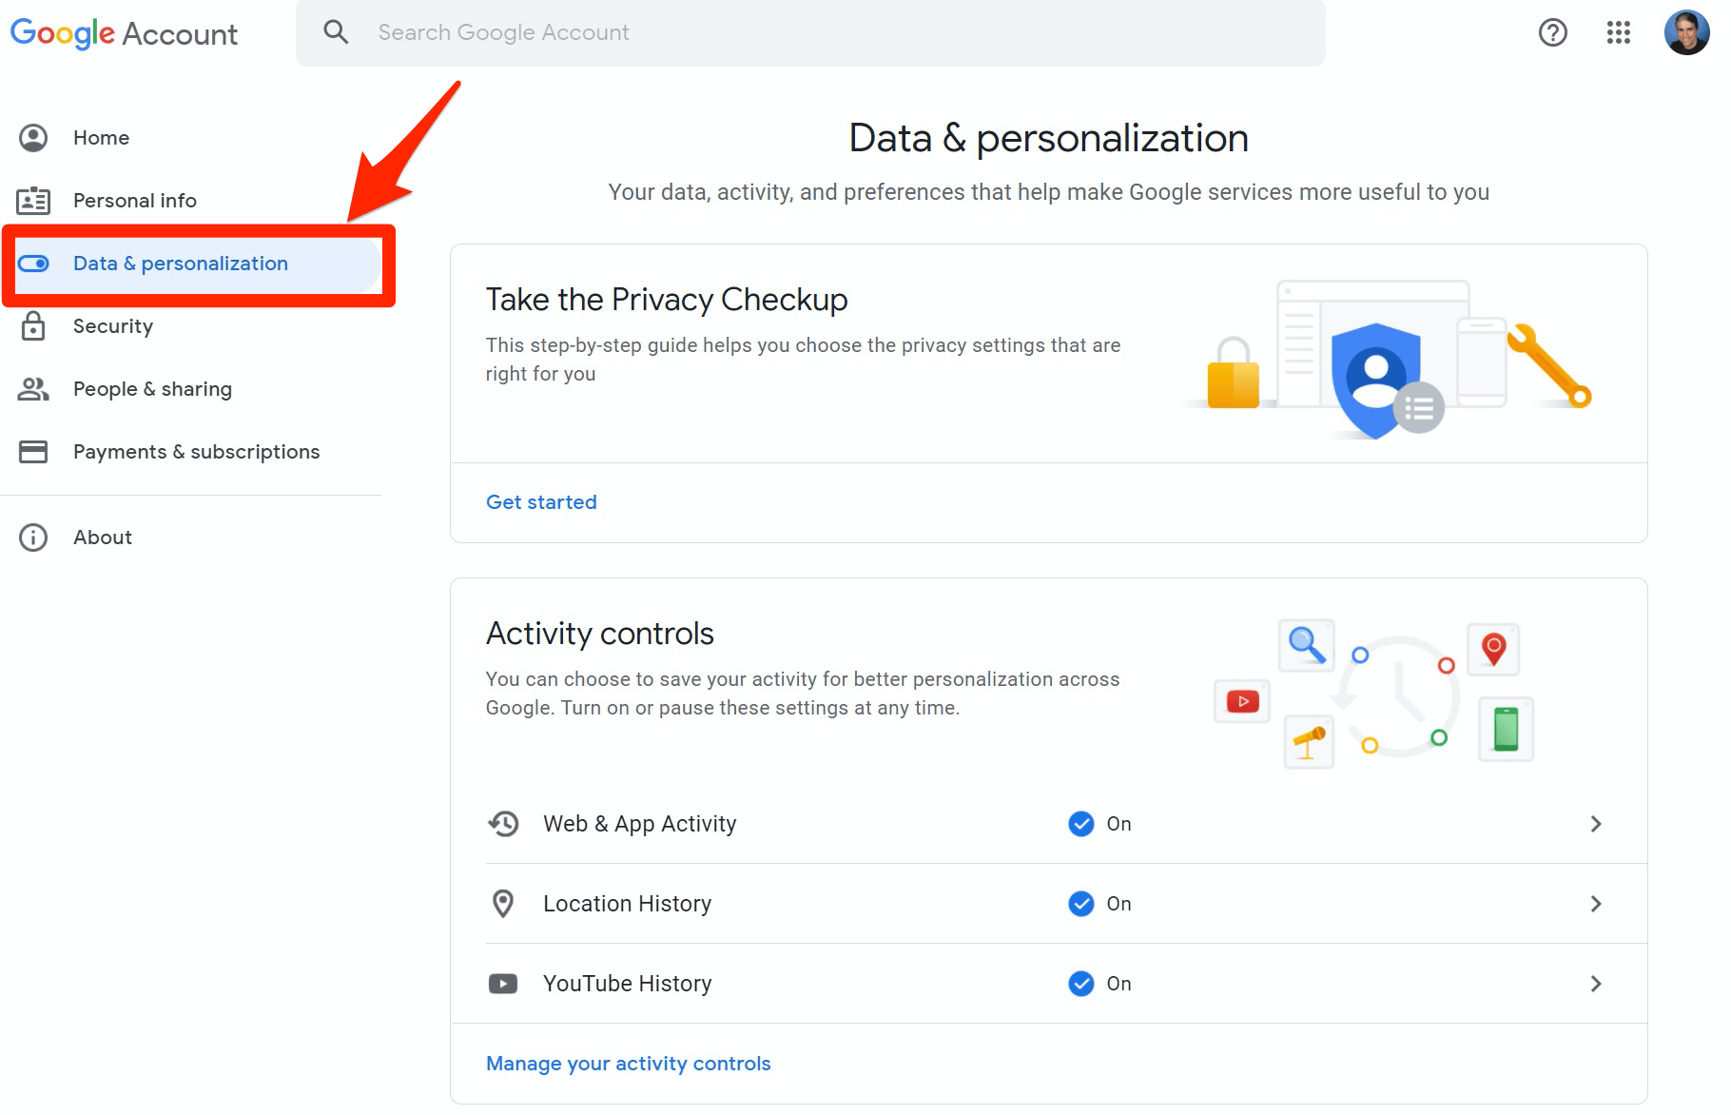Expand the Web & App Activity chevron

point(1596,824)
